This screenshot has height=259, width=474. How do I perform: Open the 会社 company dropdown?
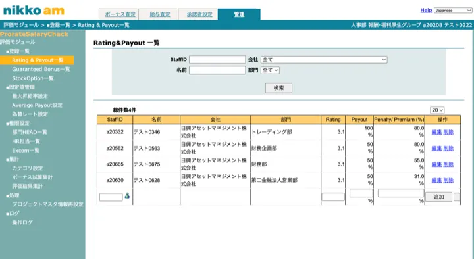click(324, 60)
